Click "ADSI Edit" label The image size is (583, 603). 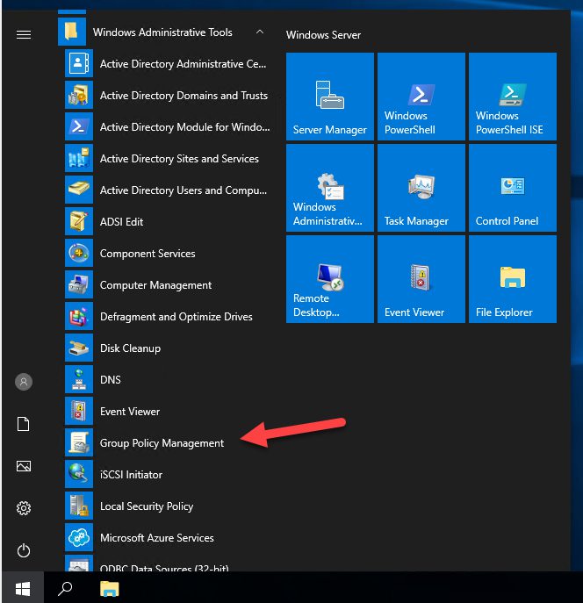point(121,222)
